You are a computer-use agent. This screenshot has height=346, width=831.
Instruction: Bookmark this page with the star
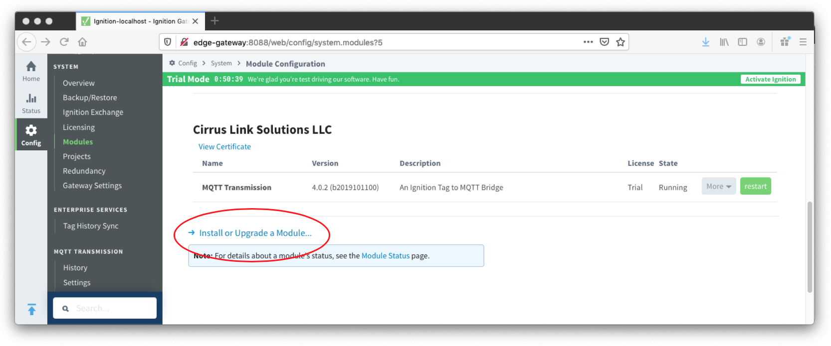620,42
